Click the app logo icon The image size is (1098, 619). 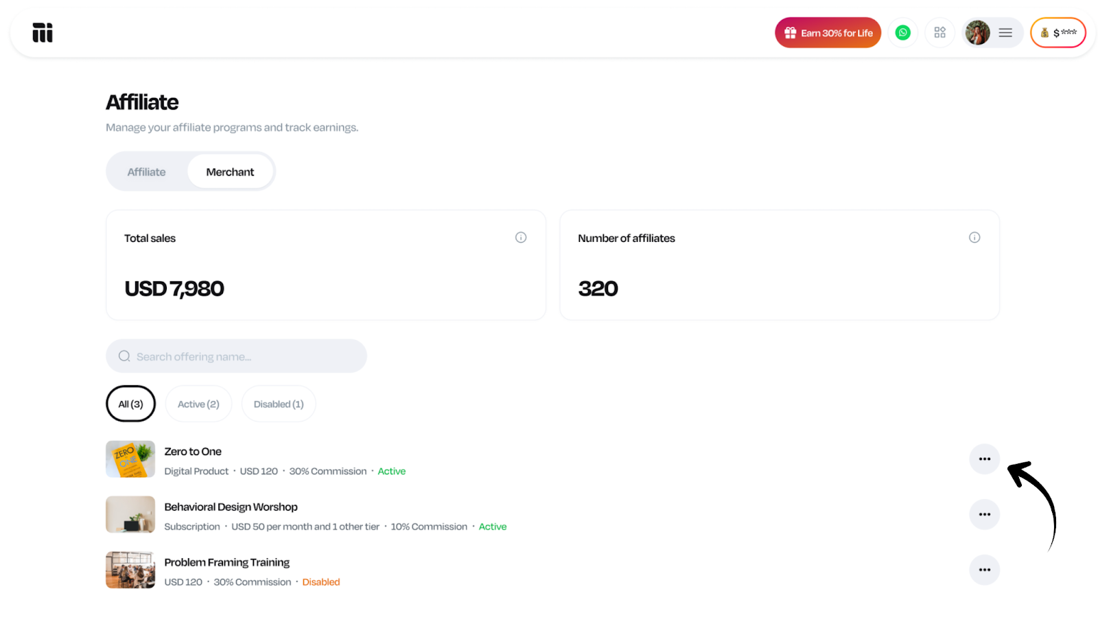[43, 33]
